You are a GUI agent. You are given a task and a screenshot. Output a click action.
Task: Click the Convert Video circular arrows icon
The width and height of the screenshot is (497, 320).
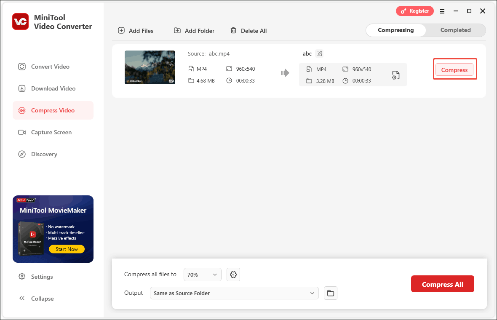(x=22, y=67)
